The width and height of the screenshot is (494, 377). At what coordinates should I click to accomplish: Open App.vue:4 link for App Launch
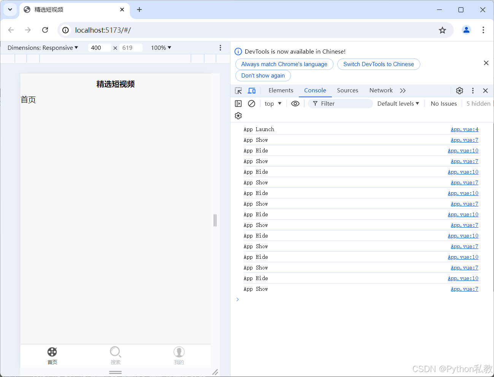pos(465,130)
